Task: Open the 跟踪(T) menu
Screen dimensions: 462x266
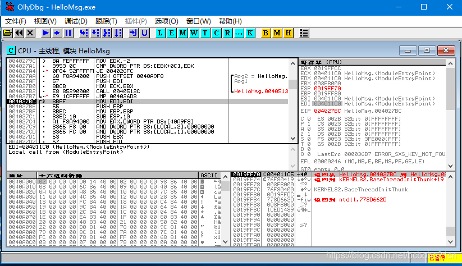Action: coord(106,21)
